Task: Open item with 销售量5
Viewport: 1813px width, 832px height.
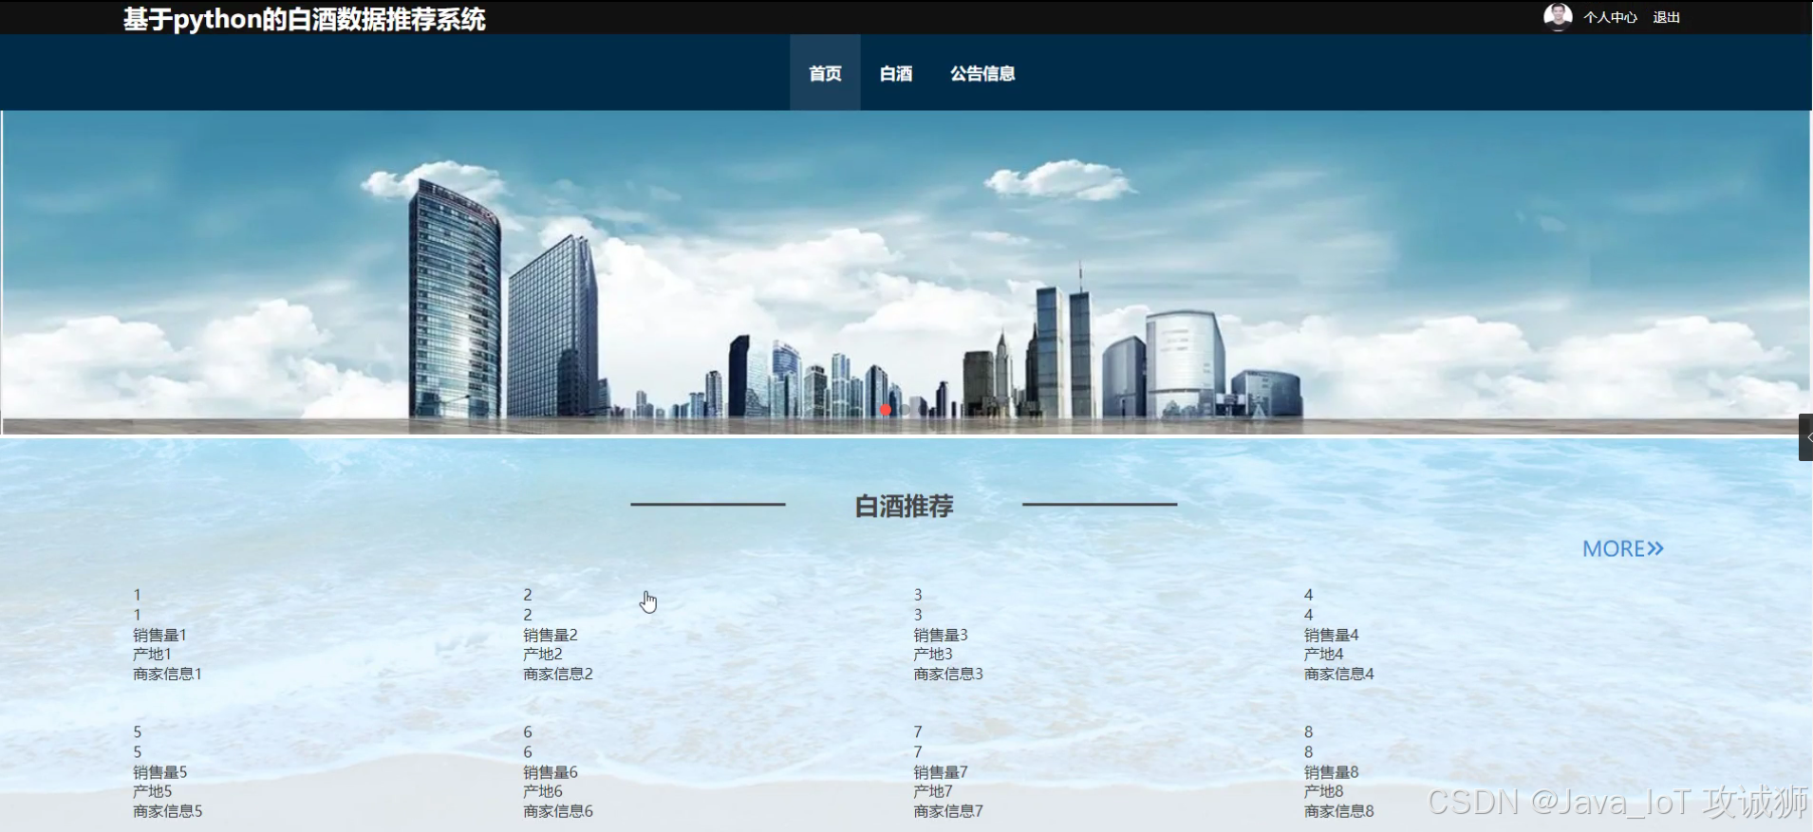Action: coord(159,772)
